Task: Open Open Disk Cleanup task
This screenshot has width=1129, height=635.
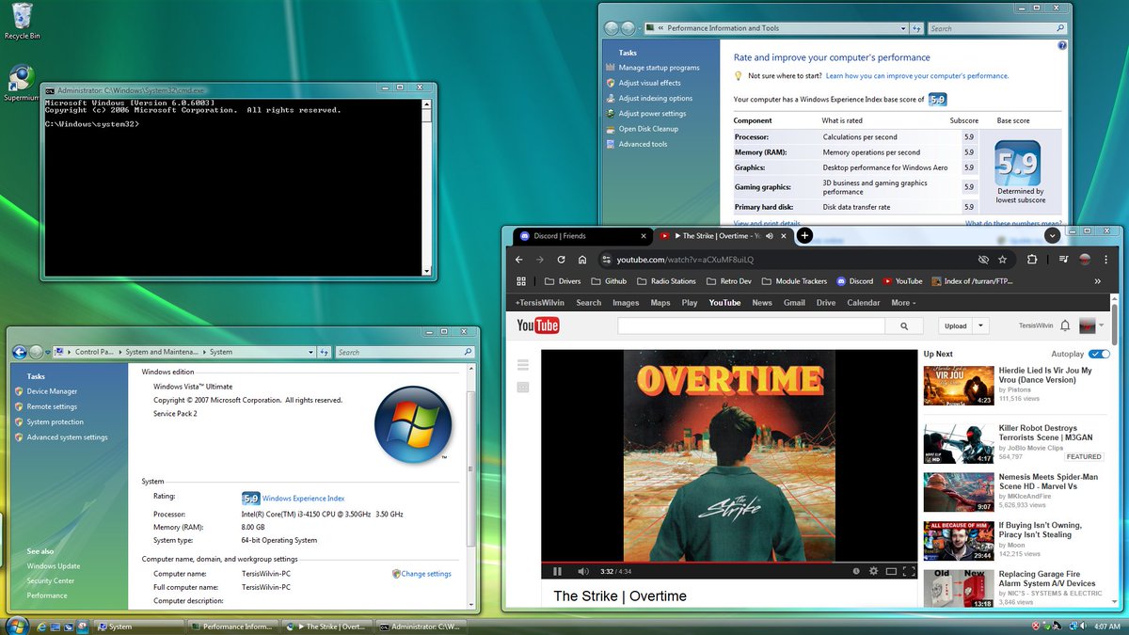Action: click(x=648, y=129)
